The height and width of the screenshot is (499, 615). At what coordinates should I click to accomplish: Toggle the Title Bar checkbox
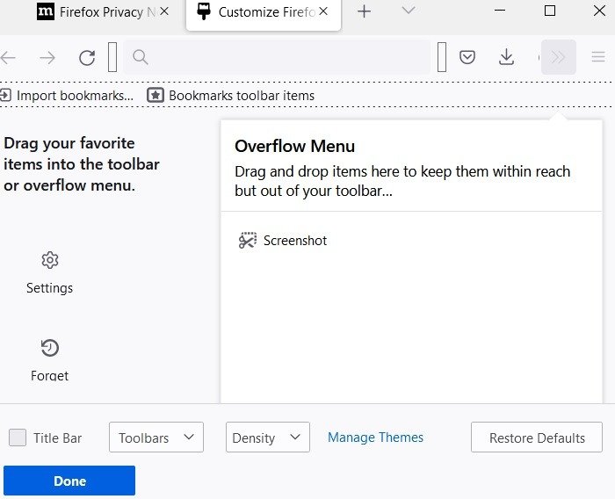click(18, 438)
